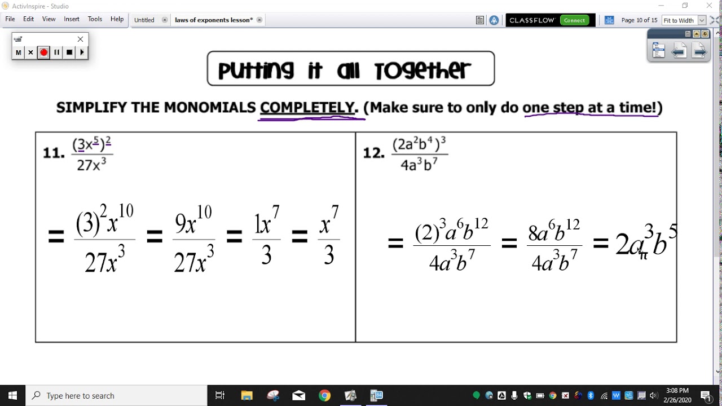Click the microphone tray icon
Screen dimensions: 722x406
point(514,395)
